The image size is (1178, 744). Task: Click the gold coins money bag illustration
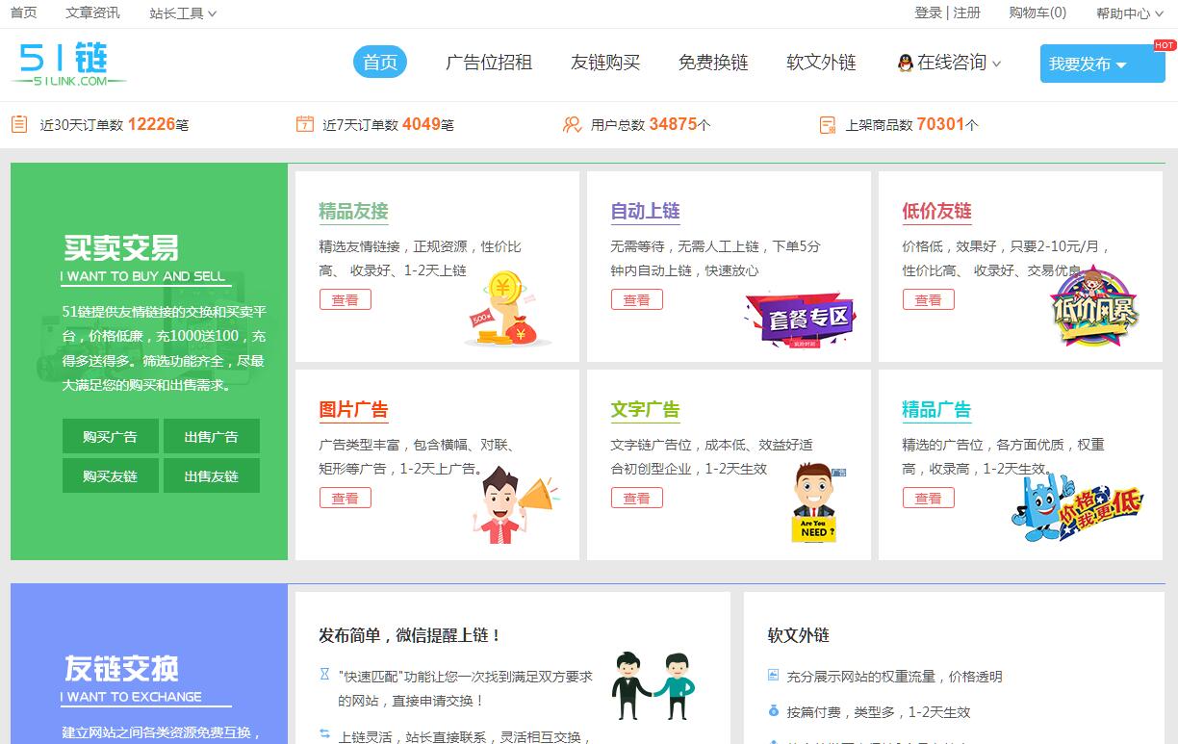[x=507, y=310]
